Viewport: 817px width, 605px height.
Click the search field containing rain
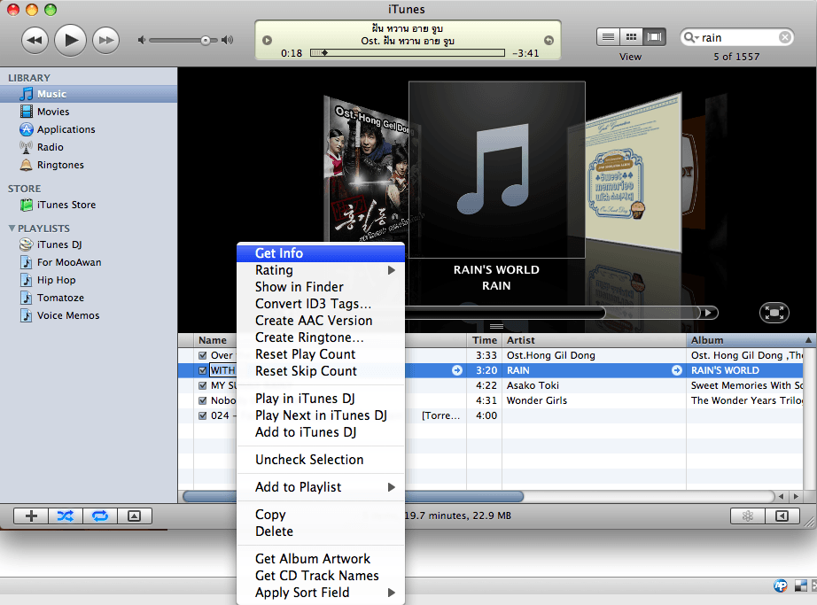[x=736, y=37]
